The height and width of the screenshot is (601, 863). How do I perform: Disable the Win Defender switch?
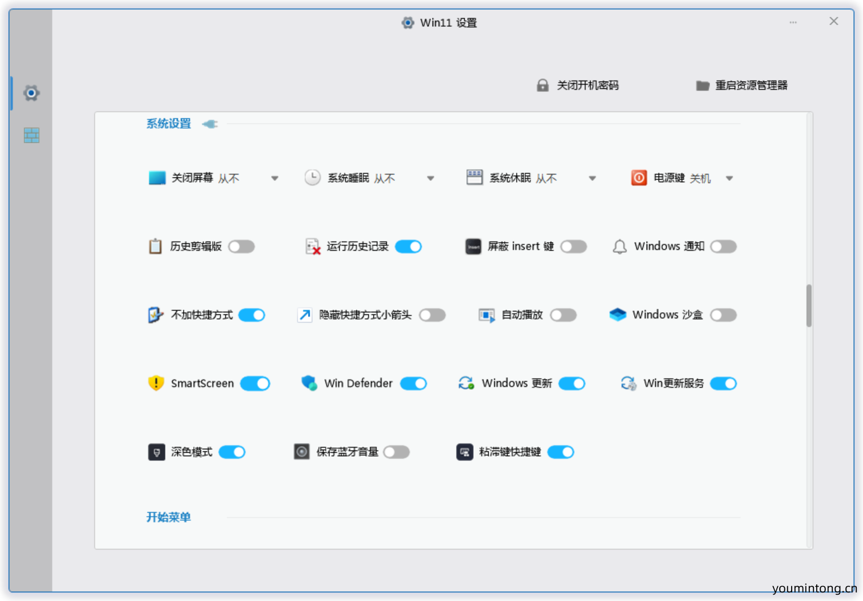(414, 384)
